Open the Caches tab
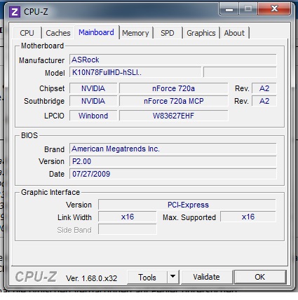Screen dimensions: 298x300 point(58,33)
